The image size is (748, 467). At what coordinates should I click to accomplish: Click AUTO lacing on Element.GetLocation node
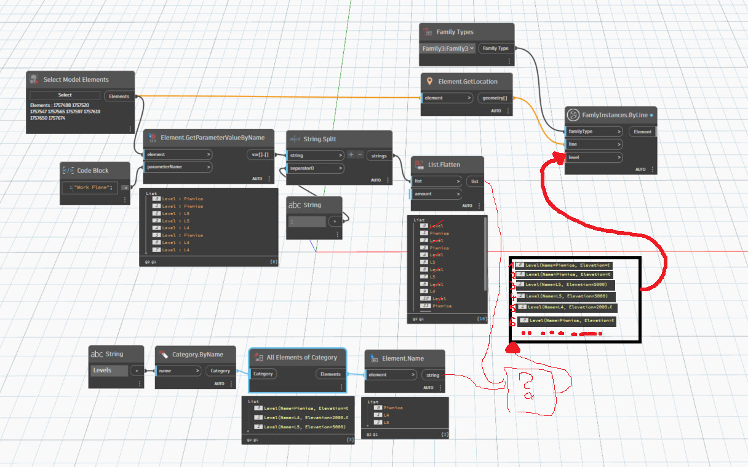(496, 111)
